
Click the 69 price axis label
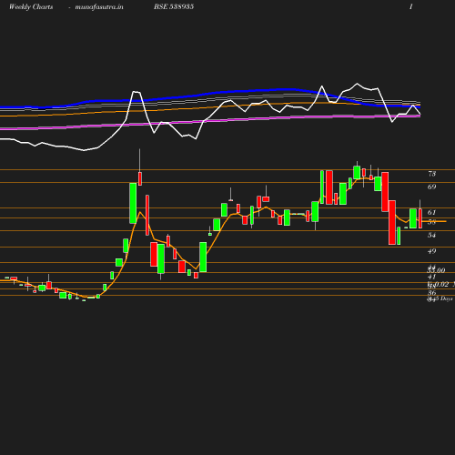[431, 187]
